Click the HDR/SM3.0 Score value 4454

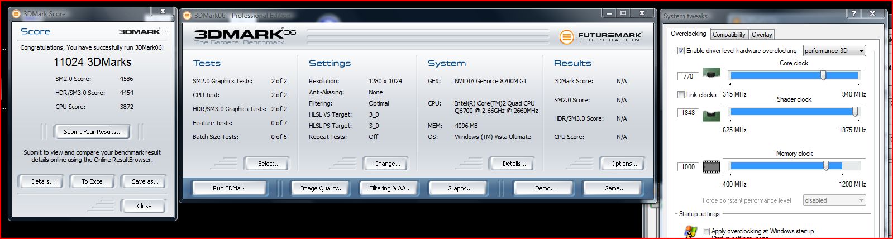127,93
